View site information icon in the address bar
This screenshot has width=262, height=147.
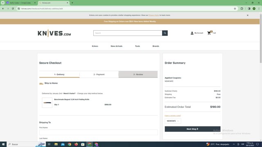pyautogui.click(x=19, y=9)
